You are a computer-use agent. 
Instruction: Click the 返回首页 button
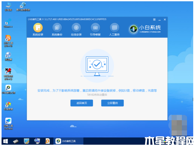pos(82,103)
